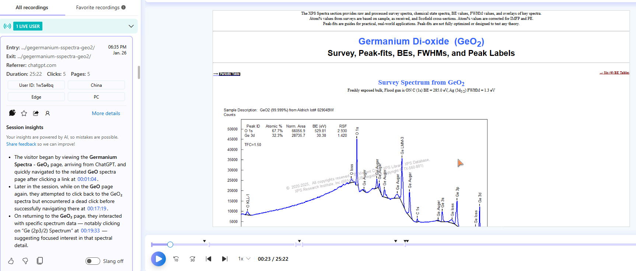The width and height of the screenshot is (636, 271).
Task: Jump to previous recording
Action: point(209,259)
